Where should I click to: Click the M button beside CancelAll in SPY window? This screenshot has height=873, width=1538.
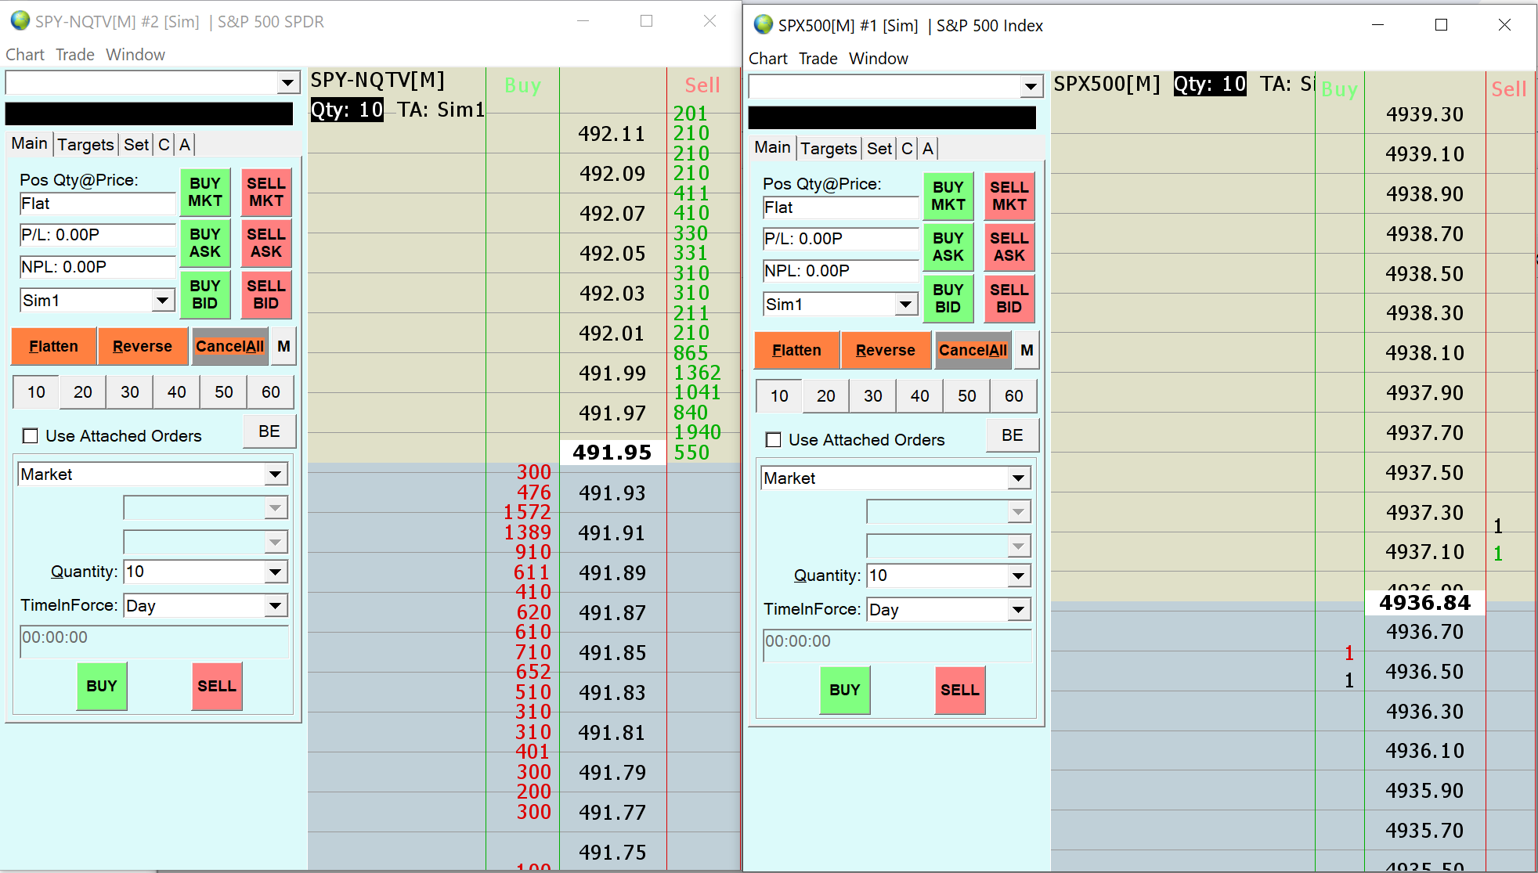pos(283,346)
